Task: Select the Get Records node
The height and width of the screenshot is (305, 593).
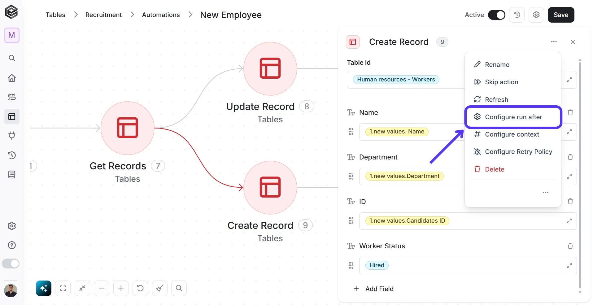Action: (x=128, y=128)
